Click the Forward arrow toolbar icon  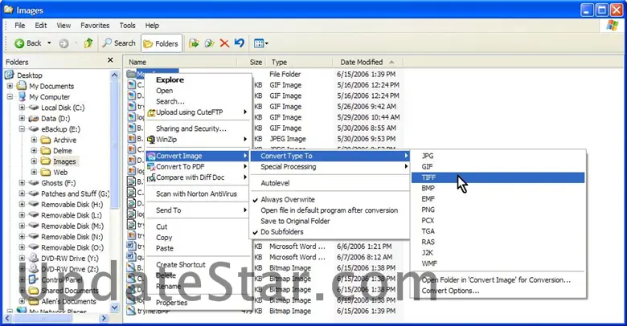(x=64, y=43)
